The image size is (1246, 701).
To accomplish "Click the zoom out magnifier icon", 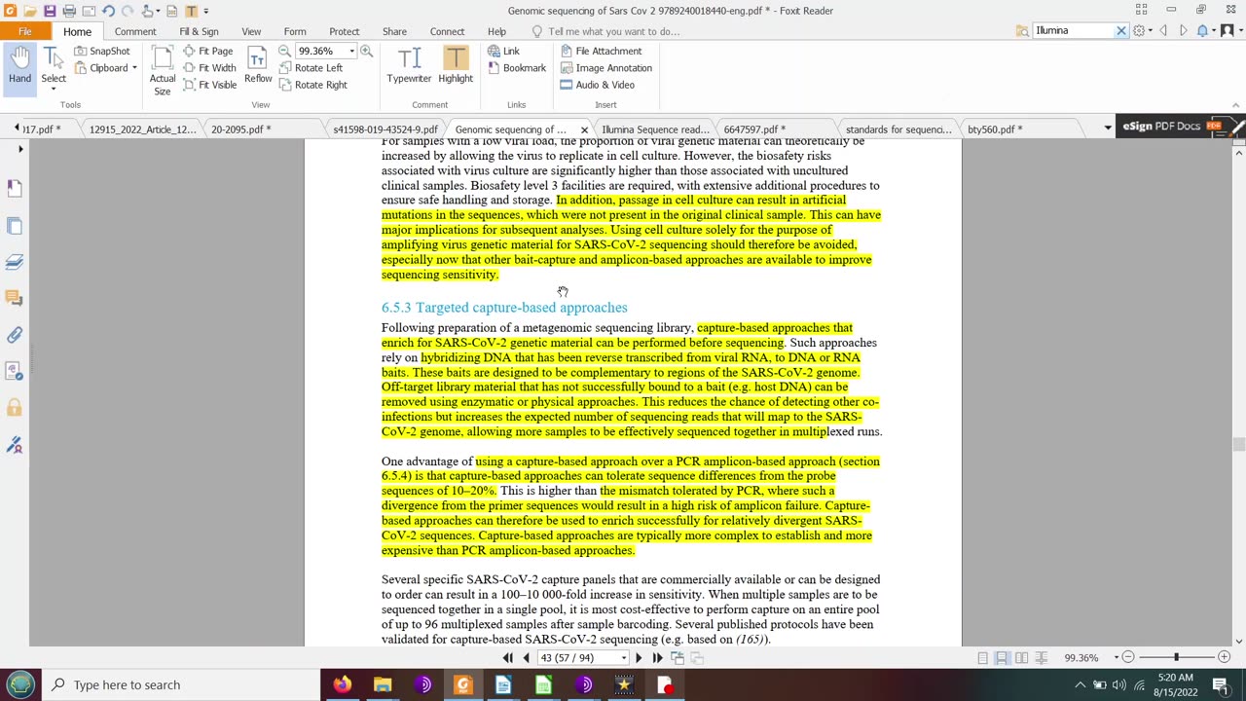I will click(x=285, y=51).
